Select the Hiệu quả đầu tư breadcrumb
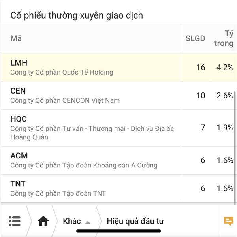The height and width of the screenshot is (237, 237). coord(135,221)
